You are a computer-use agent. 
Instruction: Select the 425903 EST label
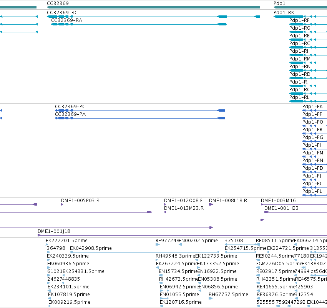pos(304,287)
